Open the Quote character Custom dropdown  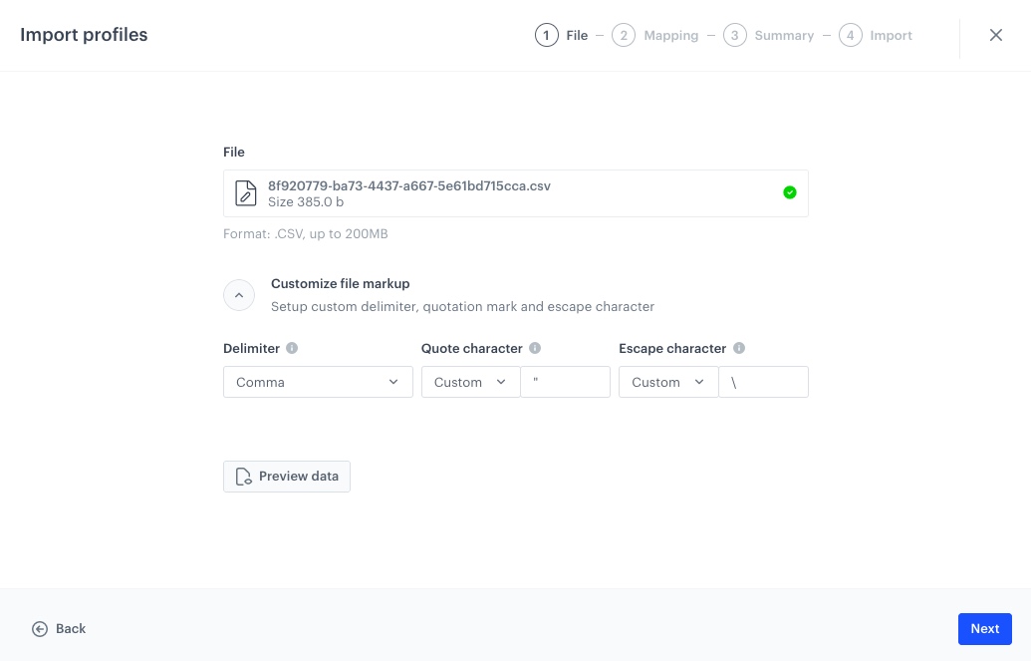click(x=469, y=382)
